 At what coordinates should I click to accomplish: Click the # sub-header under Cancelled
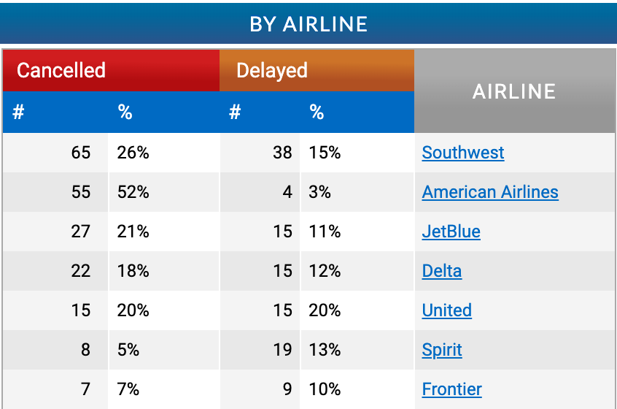(x=19, y=112)
